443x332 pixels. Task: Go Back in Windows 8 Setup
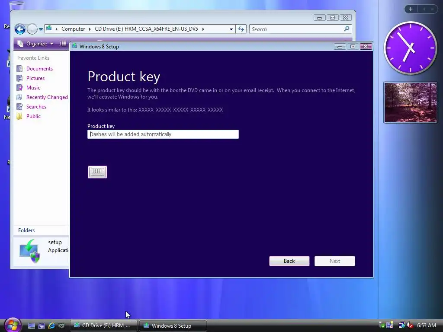289,261
